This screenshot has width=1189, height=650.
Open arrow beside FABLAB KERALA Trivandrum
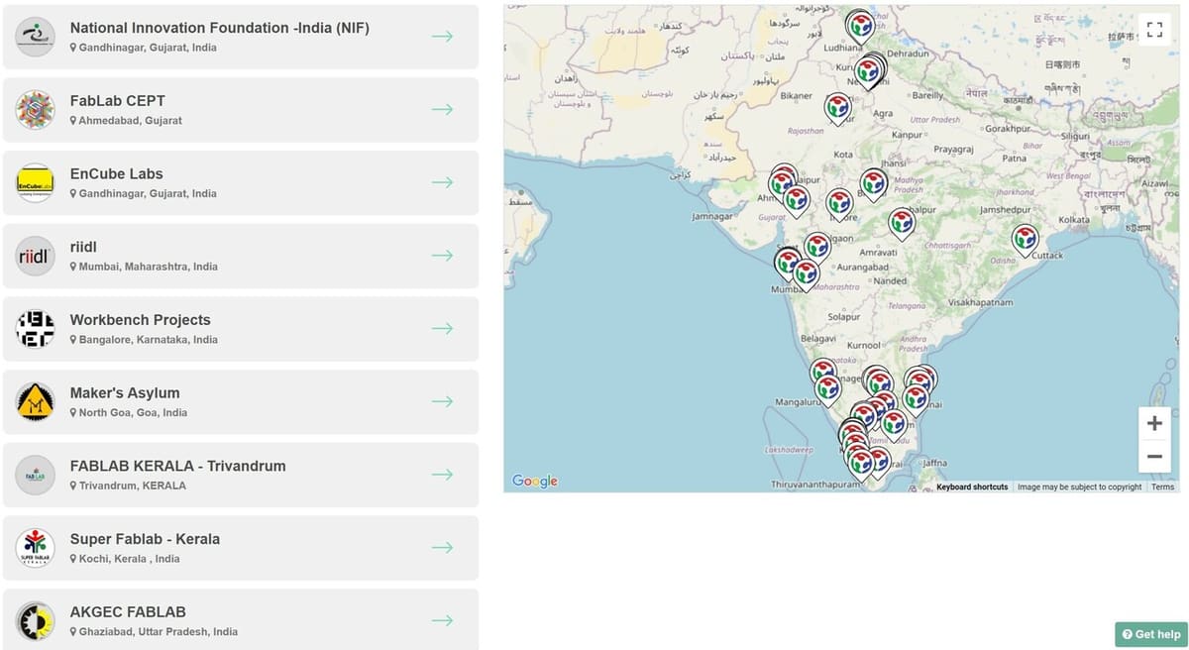[x=442, y=475]
